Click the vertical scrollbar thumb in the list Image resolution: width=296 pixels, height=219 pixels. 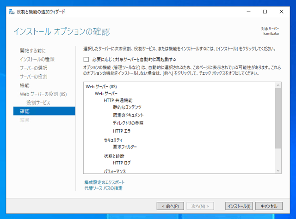click(x=278, y=118)
